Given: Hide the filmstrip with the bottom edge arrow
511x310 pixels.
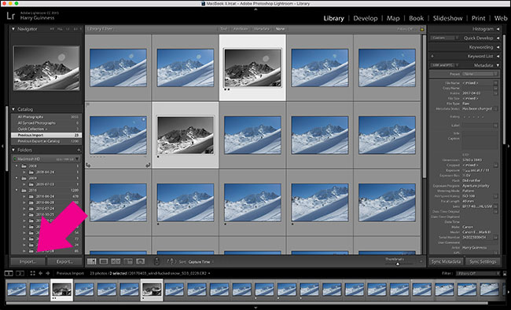Looking at the screenshot, I should (x=256, y=308).
